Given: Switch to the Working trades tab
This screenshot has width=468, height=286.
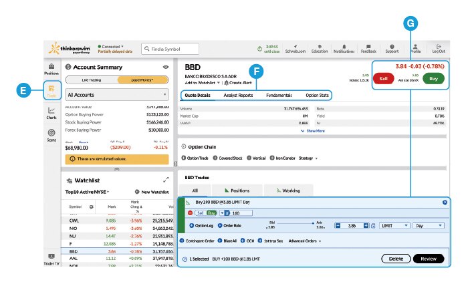Looking at the screenshot, I should click(288, 190).
